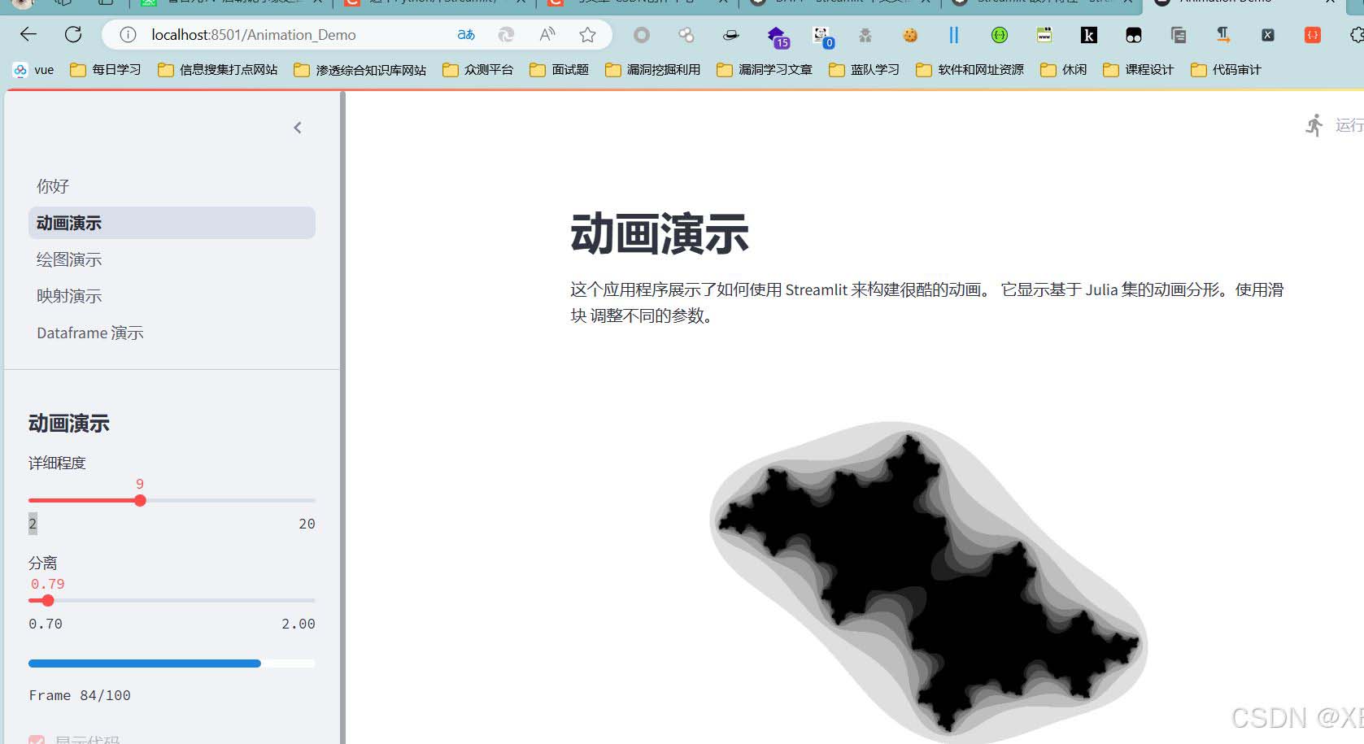The height and width of the screenshot is (744, 1364).
Task: Open the 软件和网址资源 bookmark folder
Action: [970, 70]
